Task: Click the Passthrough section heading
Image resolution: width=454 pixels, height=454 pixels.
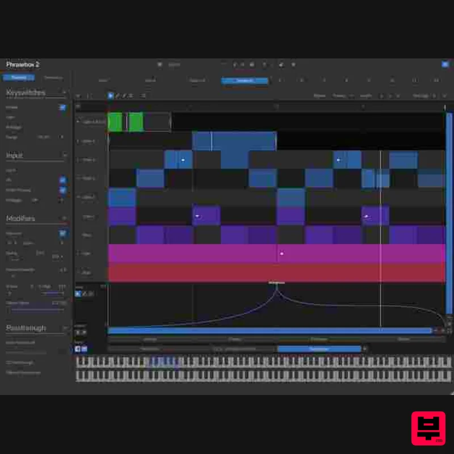Action: pyautogui.click(x=26, y=327)
